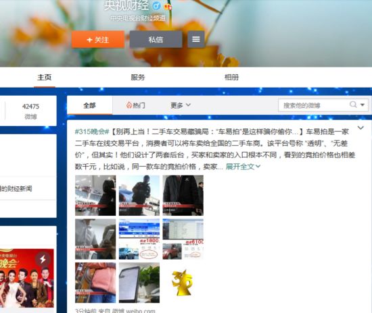
Task: Switch to the 服务 tab
Action: click(x=138, y=77)
